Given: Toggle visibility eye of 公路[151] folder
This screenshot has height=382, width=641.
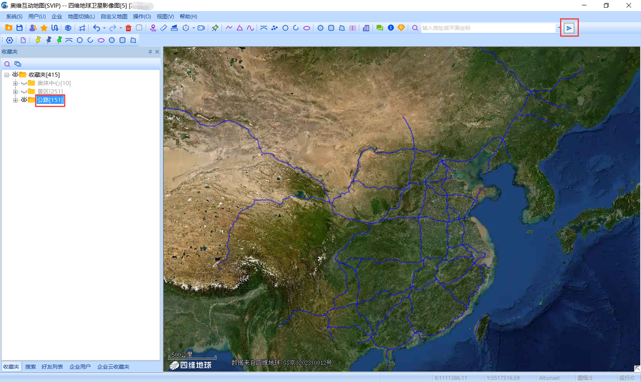Looking at the screenshot, I should pos(24,100).
